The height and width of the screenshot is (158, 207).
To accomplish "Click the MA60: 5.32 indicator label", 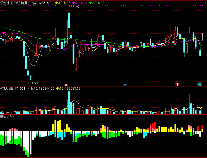I will coord(96,3).
